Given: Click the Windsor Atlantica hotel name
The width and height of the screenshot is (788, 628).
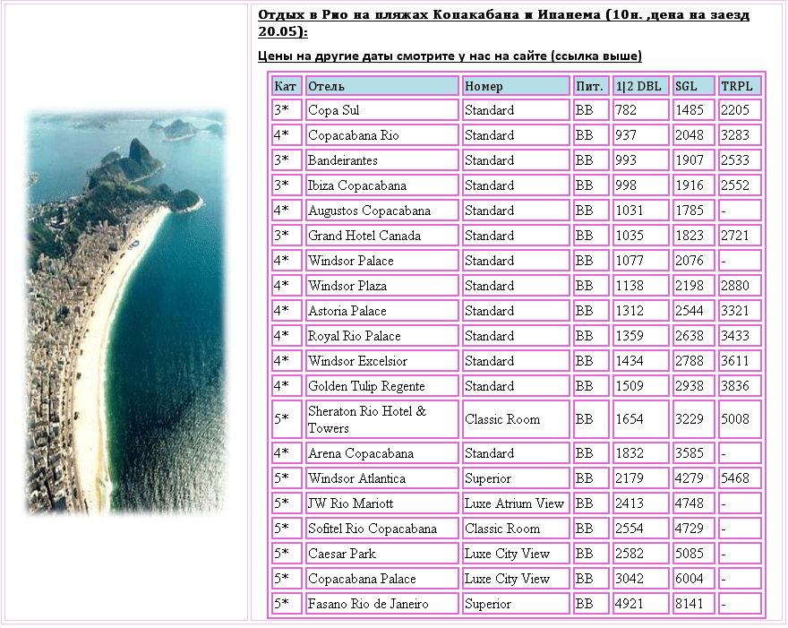Looking at the screenshot, I should point(382,478).
